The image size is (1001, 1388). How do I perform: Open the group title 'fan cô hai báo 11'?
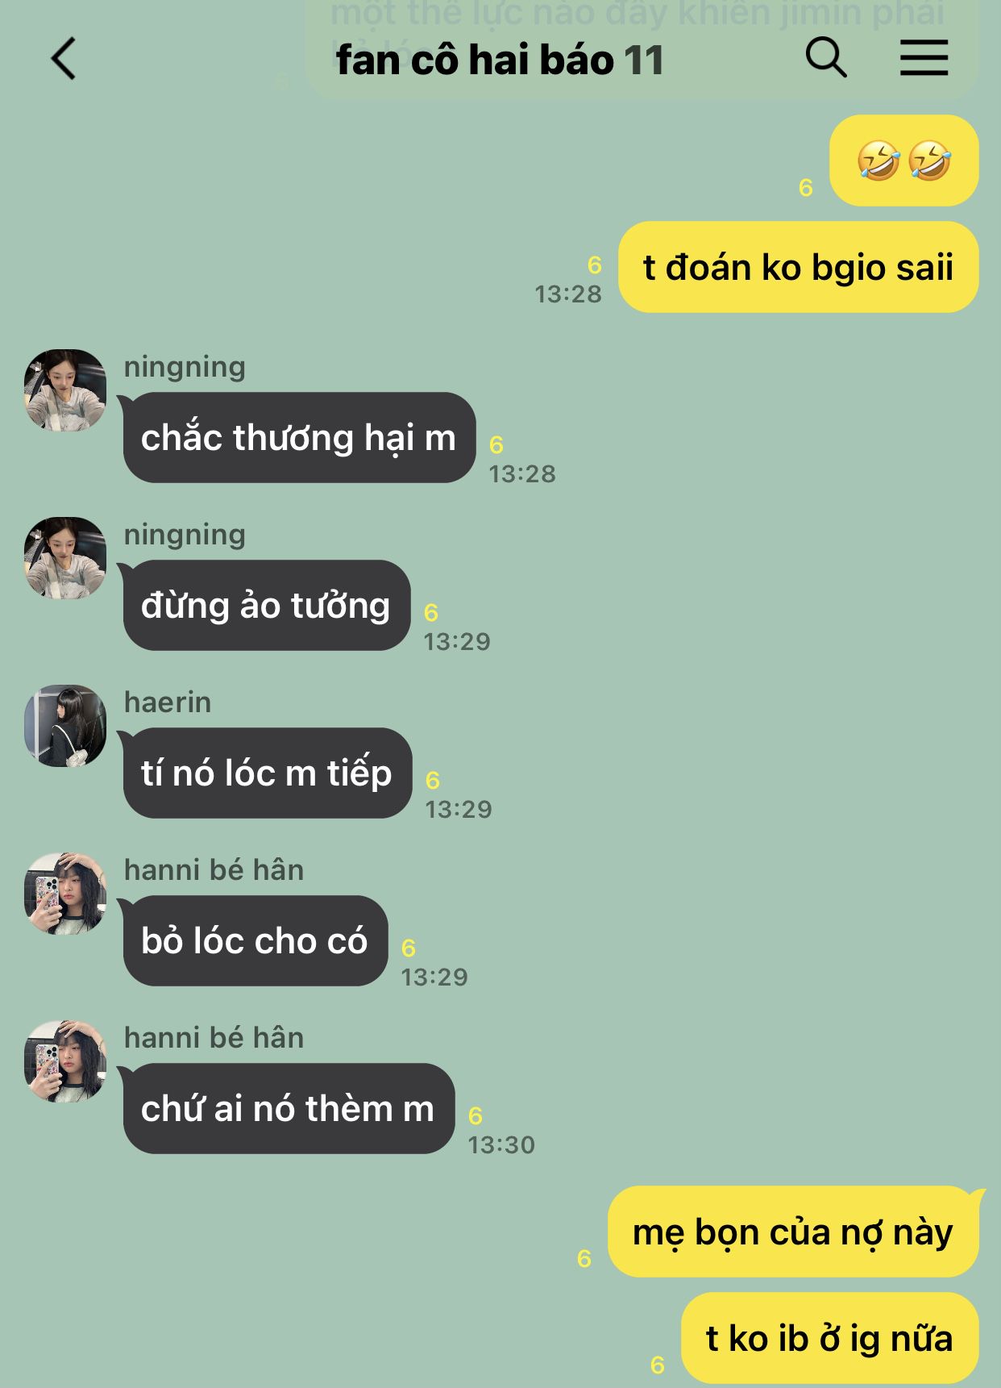500,60
